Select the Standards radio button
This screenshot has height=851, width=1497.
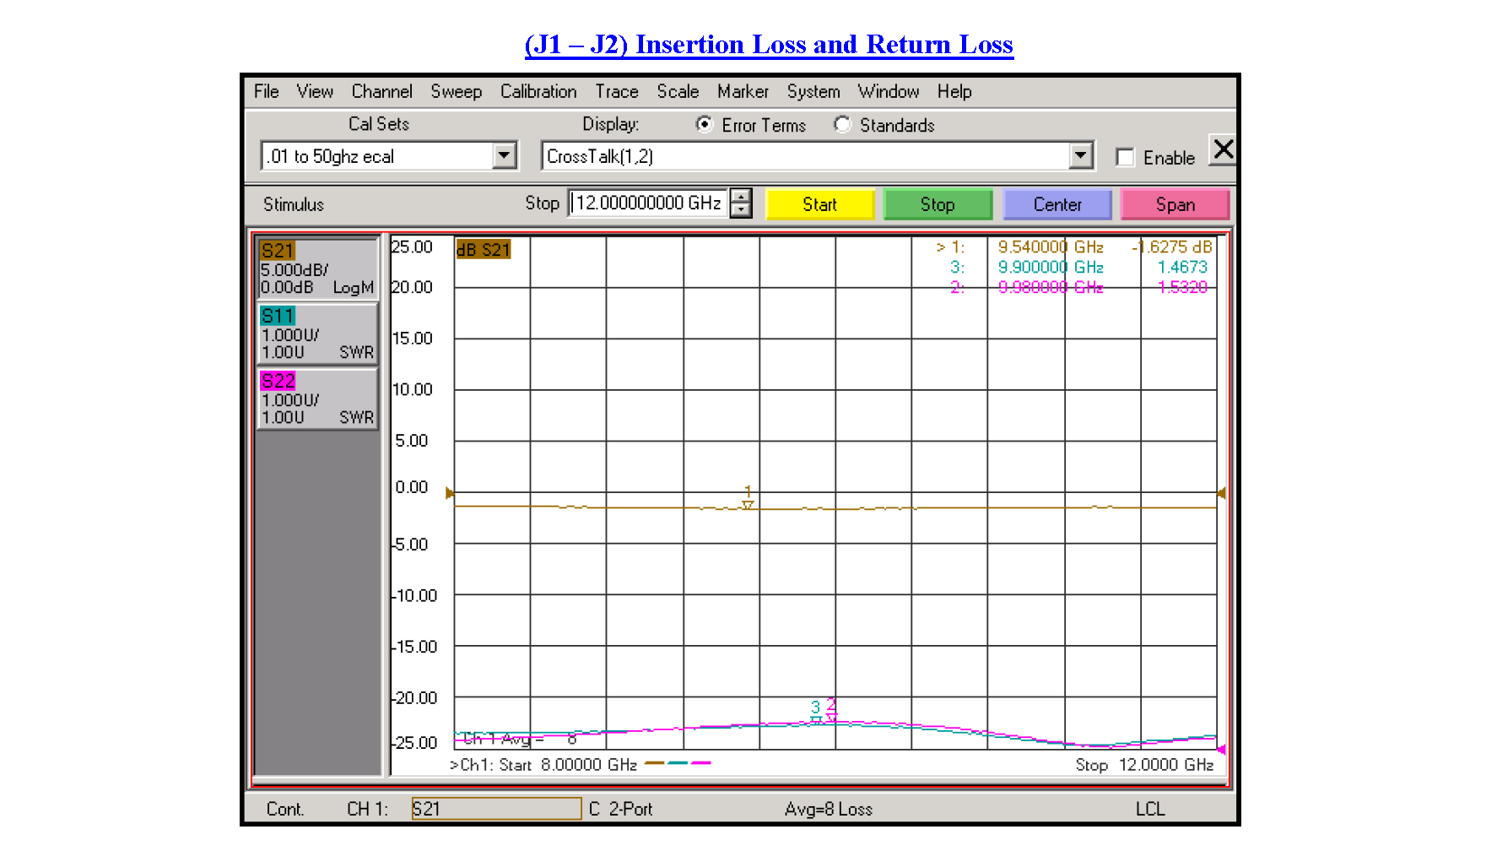843,124
